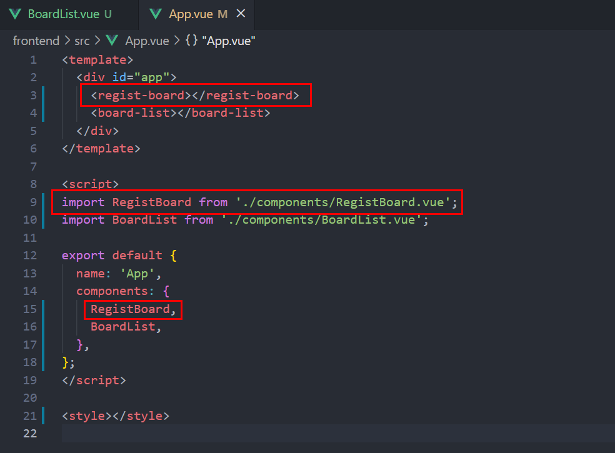Click the Vue icon in the breadcrumb

pos(112,41)
